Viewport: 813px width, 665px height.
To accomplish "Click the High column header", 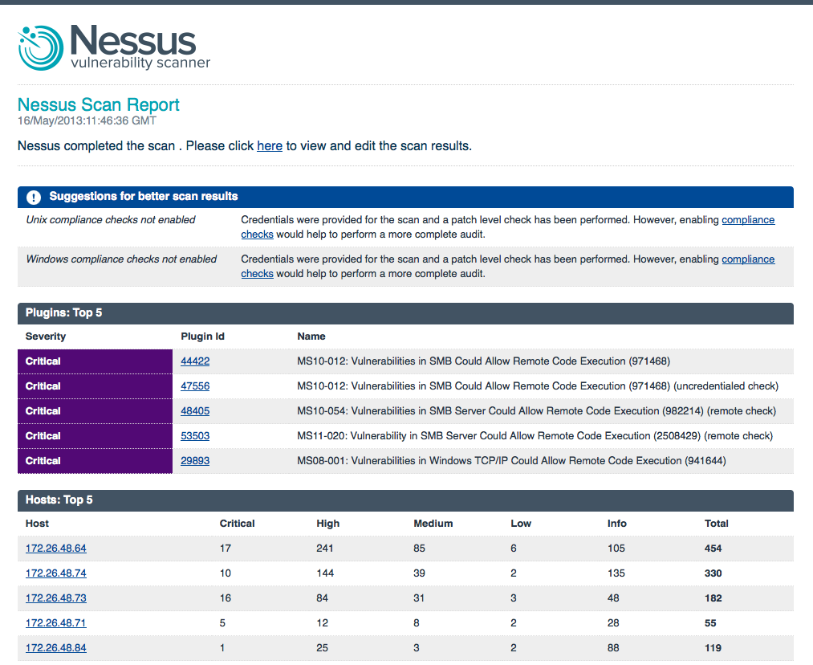I will point(327,524).
